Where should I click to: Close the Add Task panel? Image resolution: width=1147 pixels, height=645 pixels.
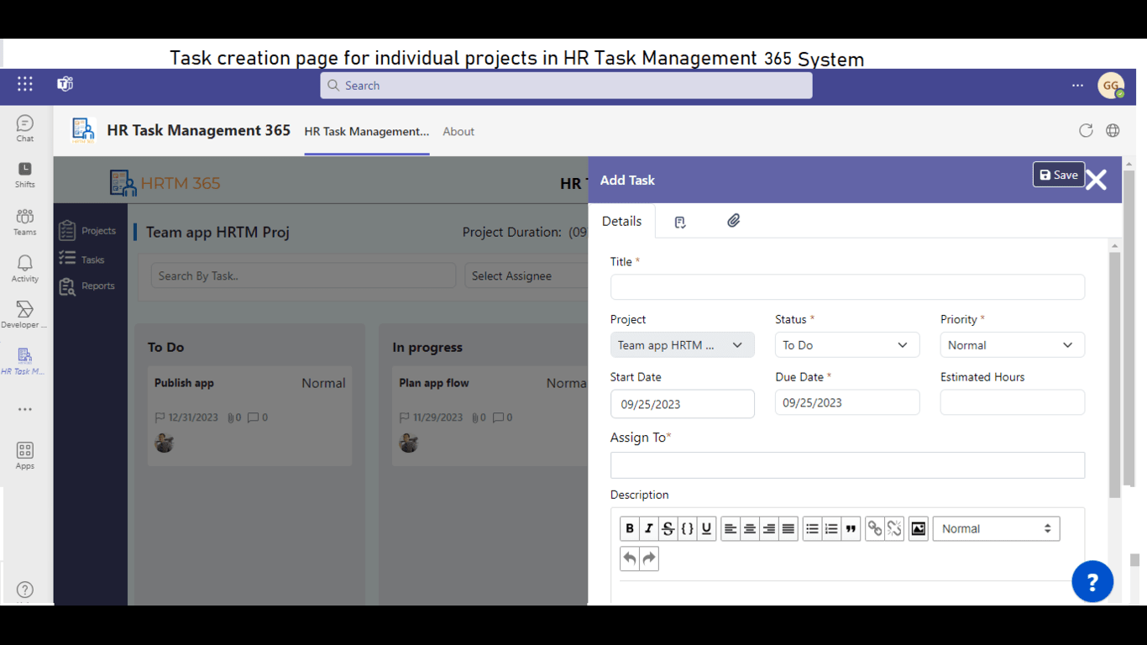1096,179
